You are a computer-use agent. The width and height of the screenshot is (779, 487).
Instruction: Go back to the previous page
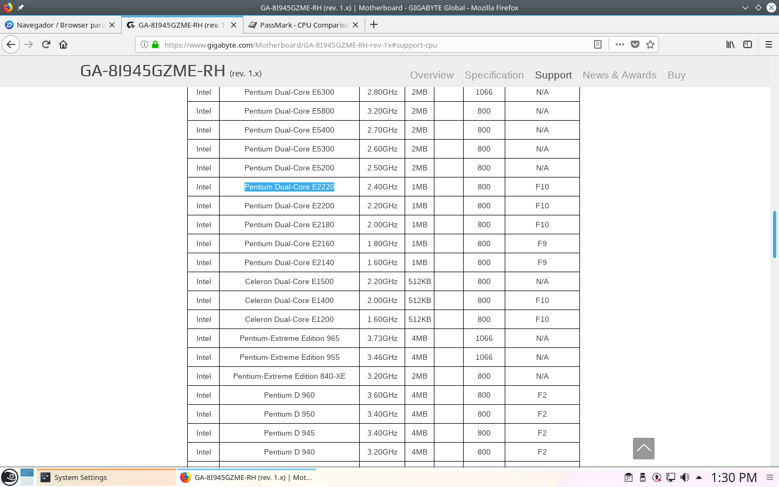[x=11, y=44]
